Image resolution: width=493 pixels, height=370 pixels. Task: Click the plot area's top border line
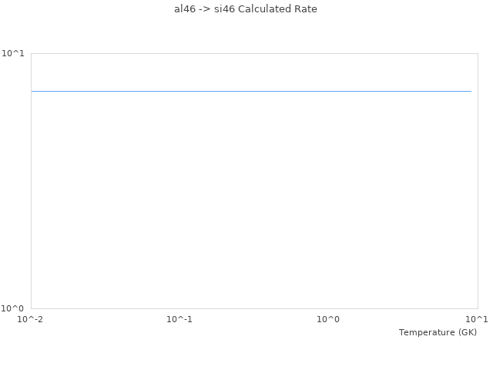pos(254,53)
